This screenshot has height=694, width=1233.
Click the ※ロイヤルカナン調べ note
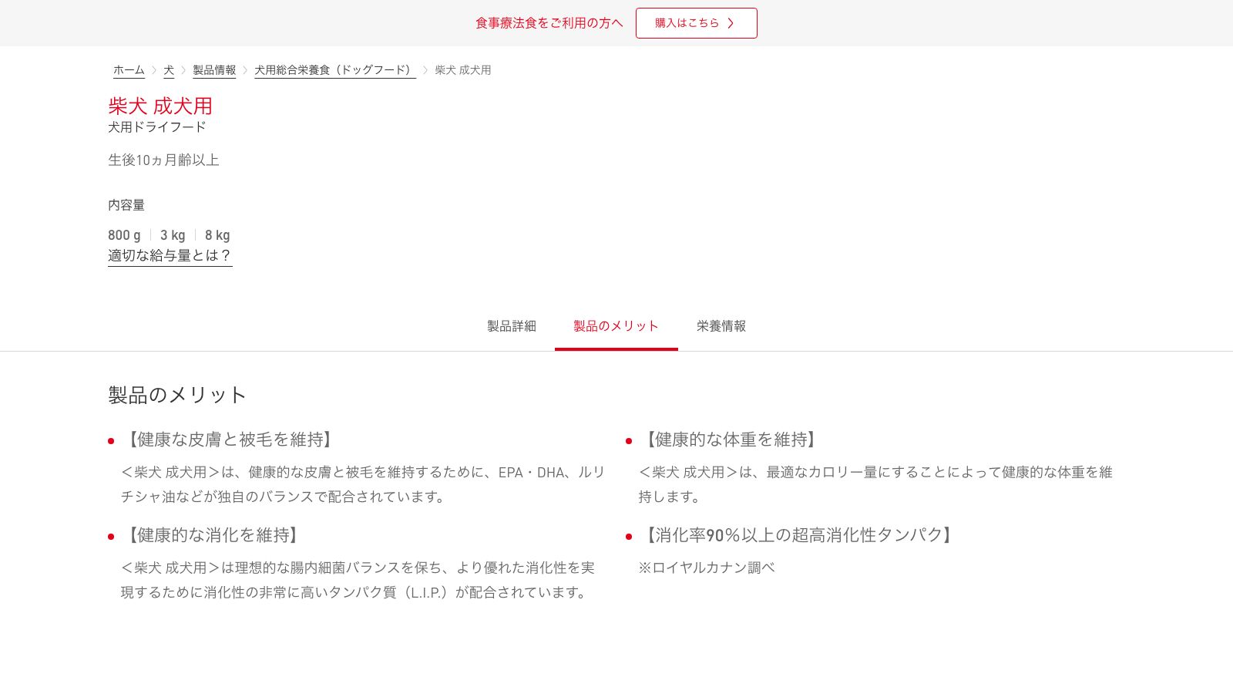pyautogui.click(x=707, y=568)
